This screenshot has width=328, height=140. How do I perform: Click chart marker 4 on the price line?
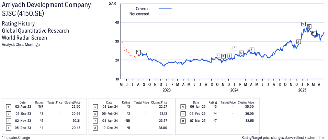pyautogui.click(x=230, y=56)
